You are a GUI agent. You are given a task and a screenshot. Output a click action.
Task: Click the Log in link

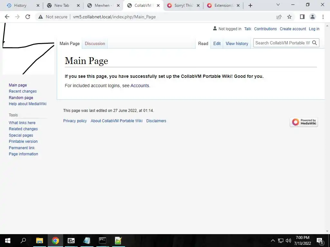(314, 29)
